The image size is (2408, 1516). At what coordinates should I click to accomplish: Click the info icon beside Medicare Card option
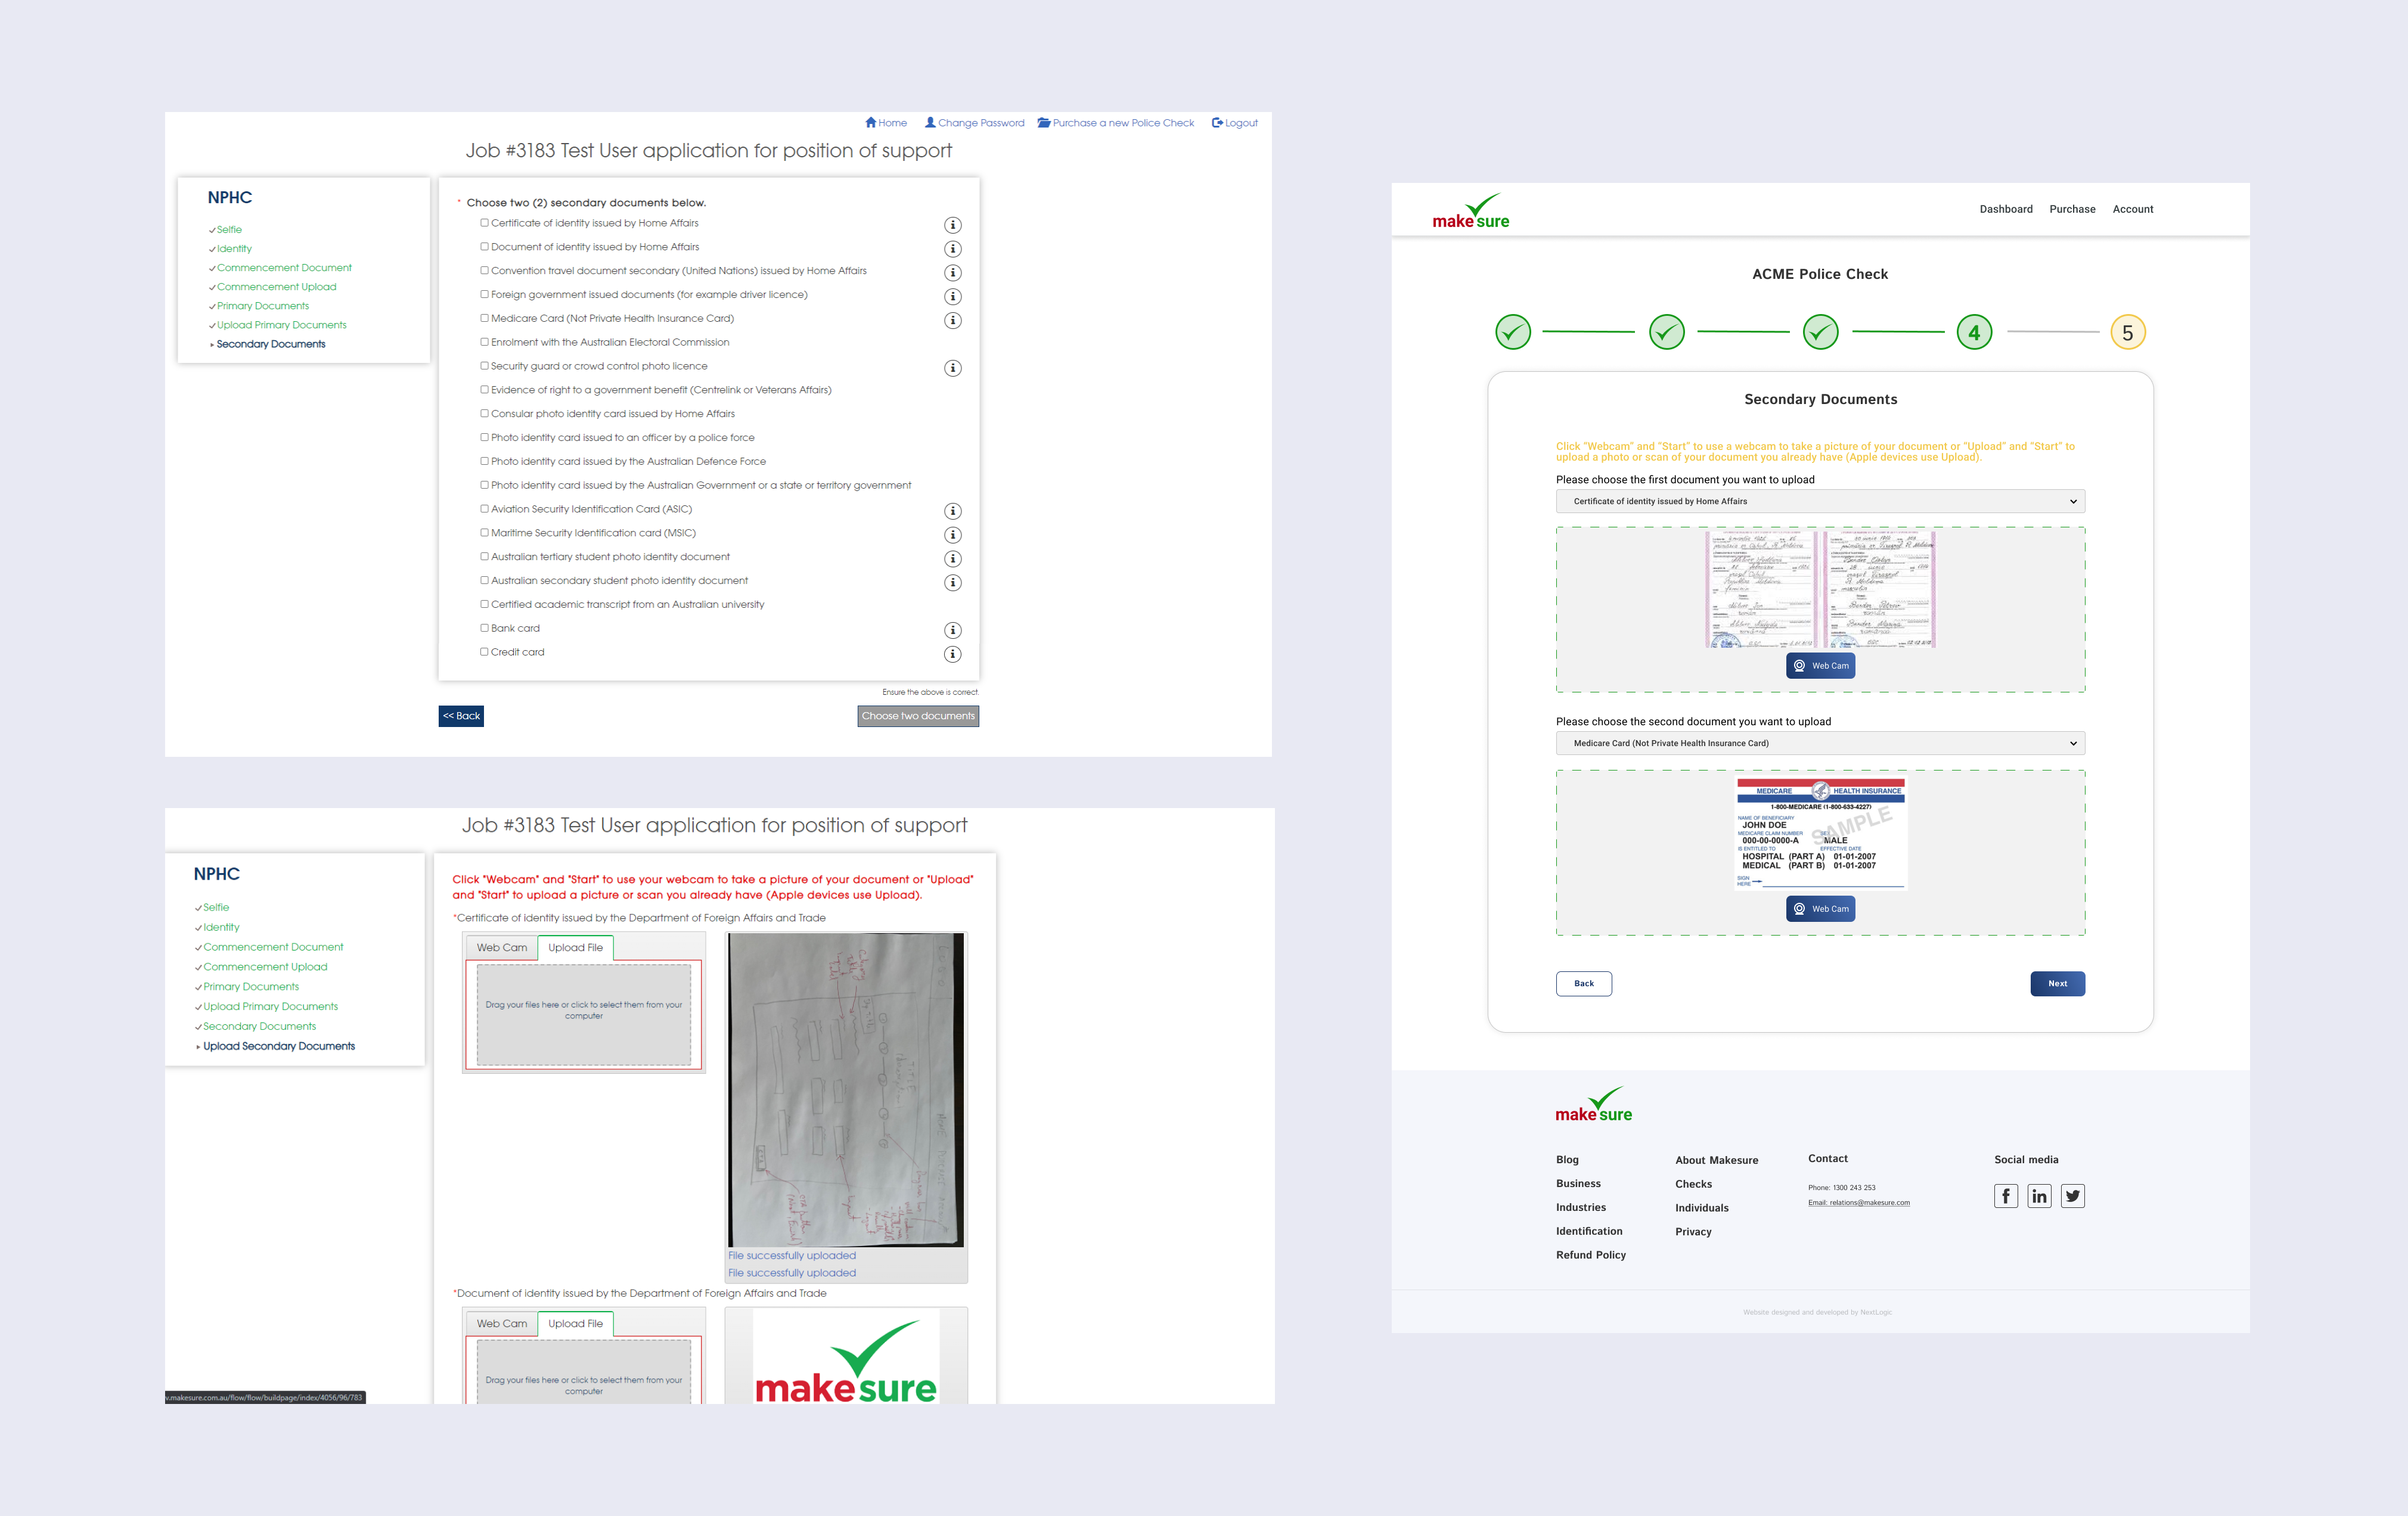pos(952,320)
